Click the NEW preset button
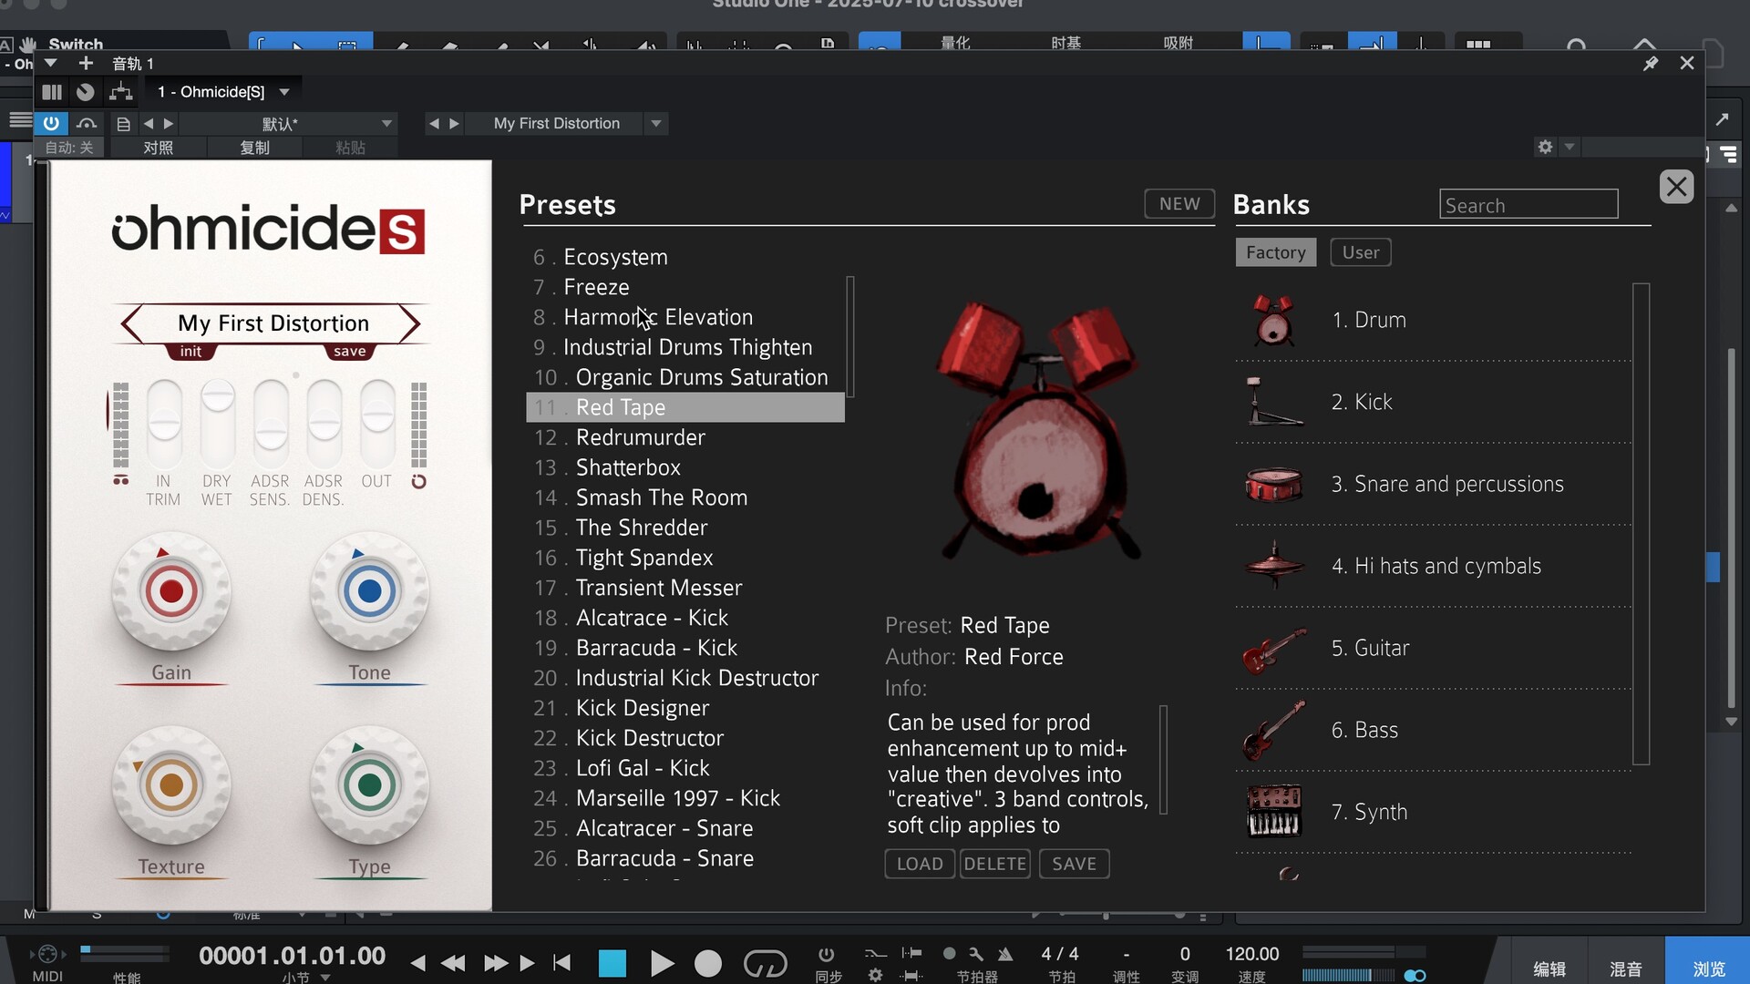This screenshot has height=984, width=1750. [x=1179, y=204]
